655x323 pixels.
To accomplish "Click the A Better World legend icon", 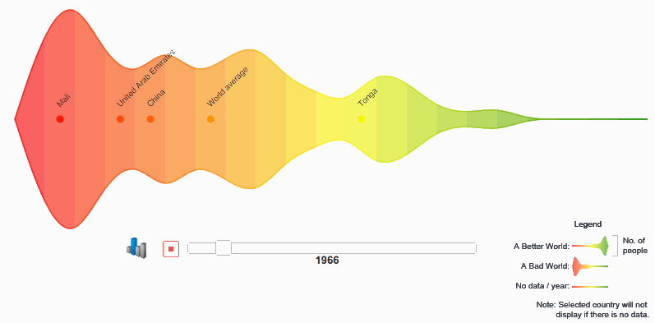I will point(590,246).
